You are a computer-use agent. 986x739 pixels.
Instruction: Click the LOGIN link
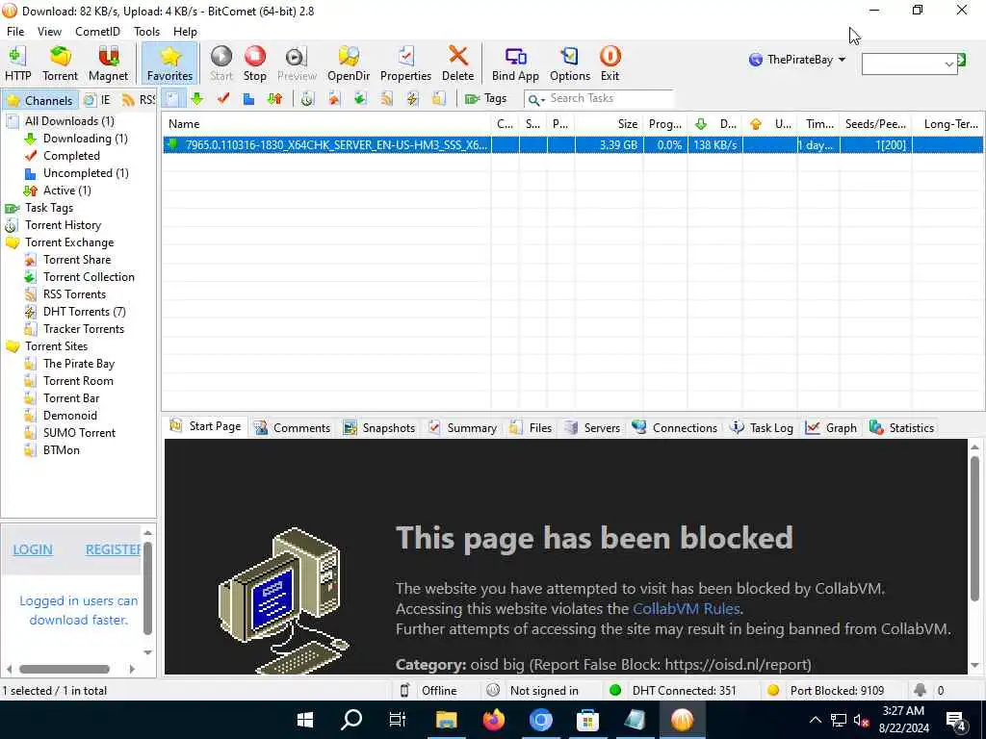click(x=33, y=549)
